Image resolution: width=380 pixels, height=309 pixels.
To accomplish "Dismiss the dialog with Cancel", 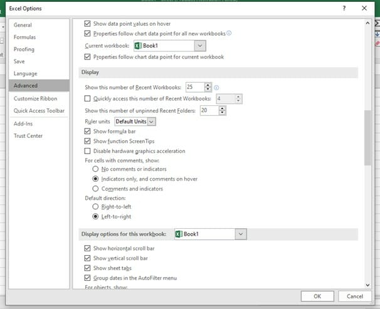I will [354, 296].
